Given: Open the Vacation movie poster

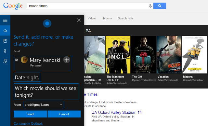Looking at the screenshot, I should [x=169, y=54].
